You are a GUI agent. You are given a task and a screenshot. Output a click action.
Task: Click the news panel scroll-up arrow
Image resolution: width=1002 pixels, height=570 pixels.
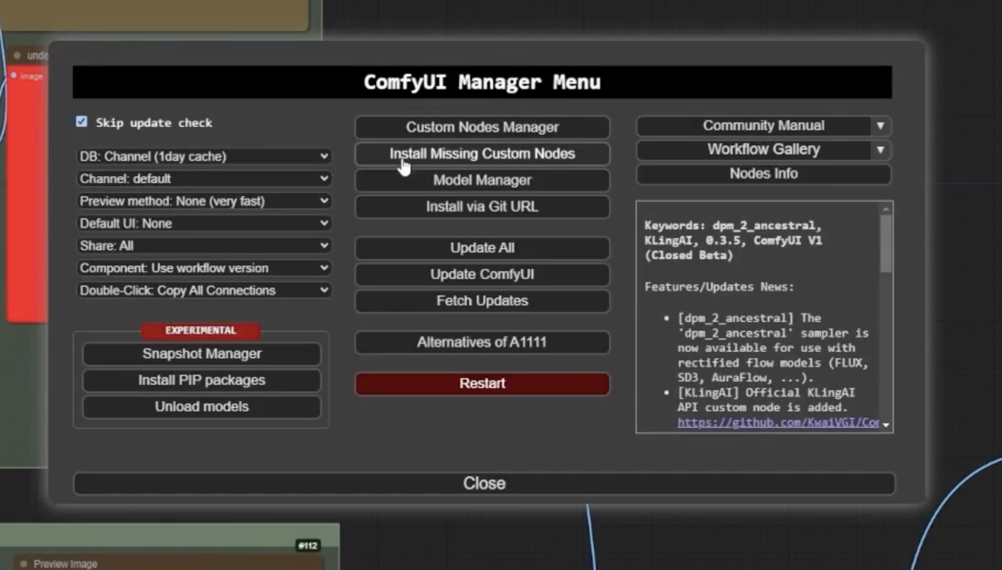(x=886, y=209)
